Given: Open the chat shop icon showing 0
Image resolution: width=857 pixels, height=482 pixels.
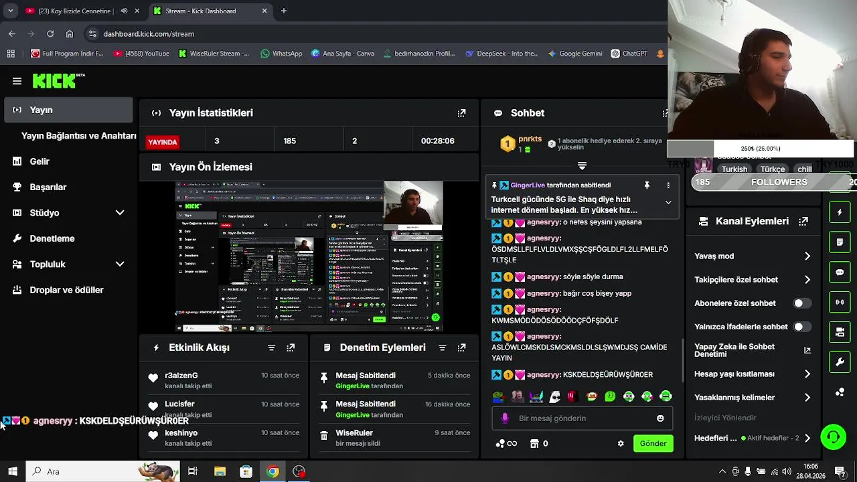Looking at the screenshot, I should point(539,443).
